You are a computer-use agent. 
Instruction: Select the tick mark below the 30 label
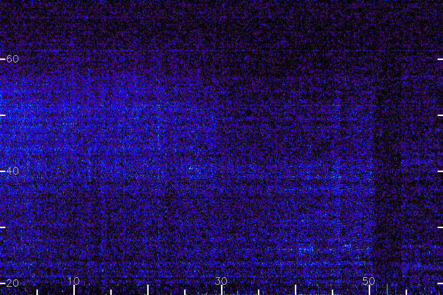click(222, 290)
